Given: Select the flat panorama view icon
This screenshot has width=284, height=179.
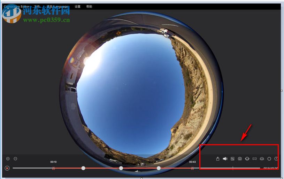Looking at the screenshot, I should pos(254,159).
